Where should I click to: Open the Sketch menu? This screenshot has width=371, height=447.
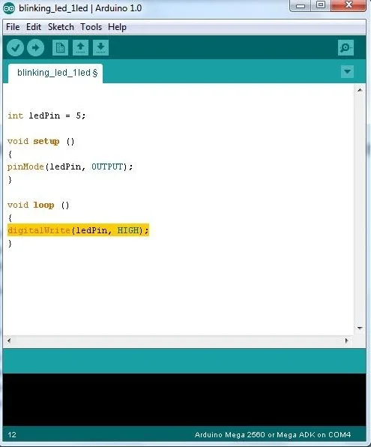(61, 27)
